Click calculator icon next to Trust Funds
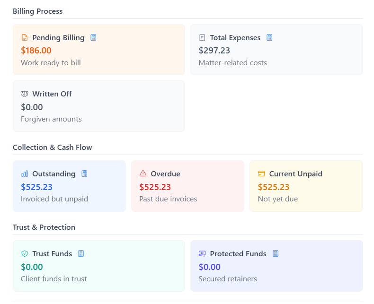 [81, 254]
